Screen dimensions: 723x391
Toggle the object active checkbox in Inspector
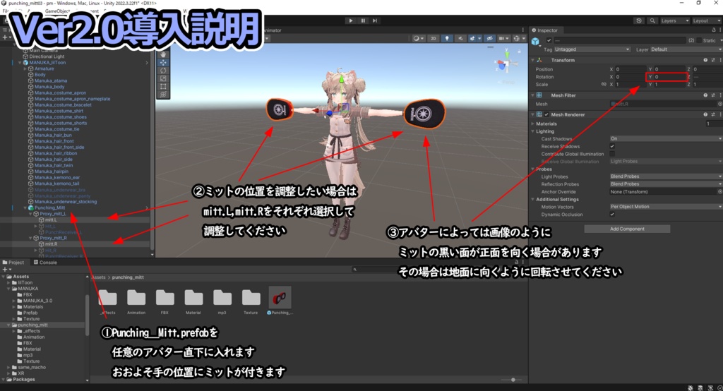point(549,40)
